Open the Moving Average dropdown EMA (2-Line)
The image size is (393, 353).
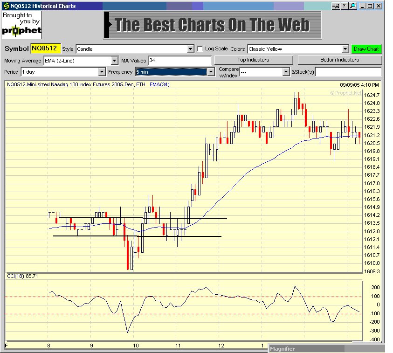[81, 61]
